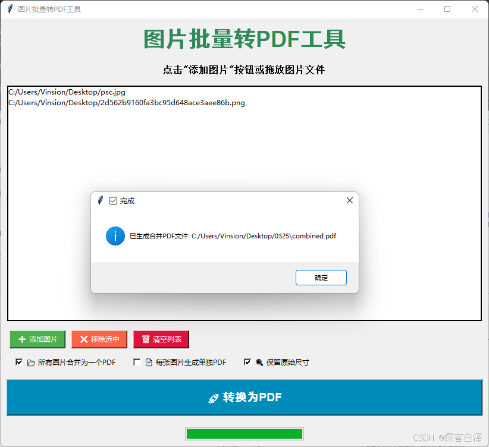
Task: Click the trash icon on 清空列表 button
Action: click(146, 339)
